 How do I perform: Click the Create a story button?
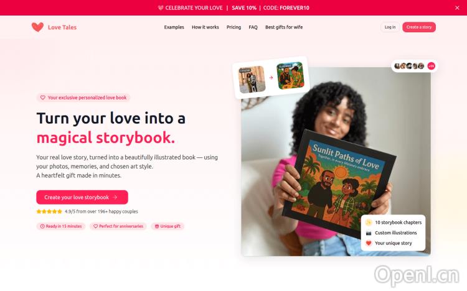pos(419,27)
